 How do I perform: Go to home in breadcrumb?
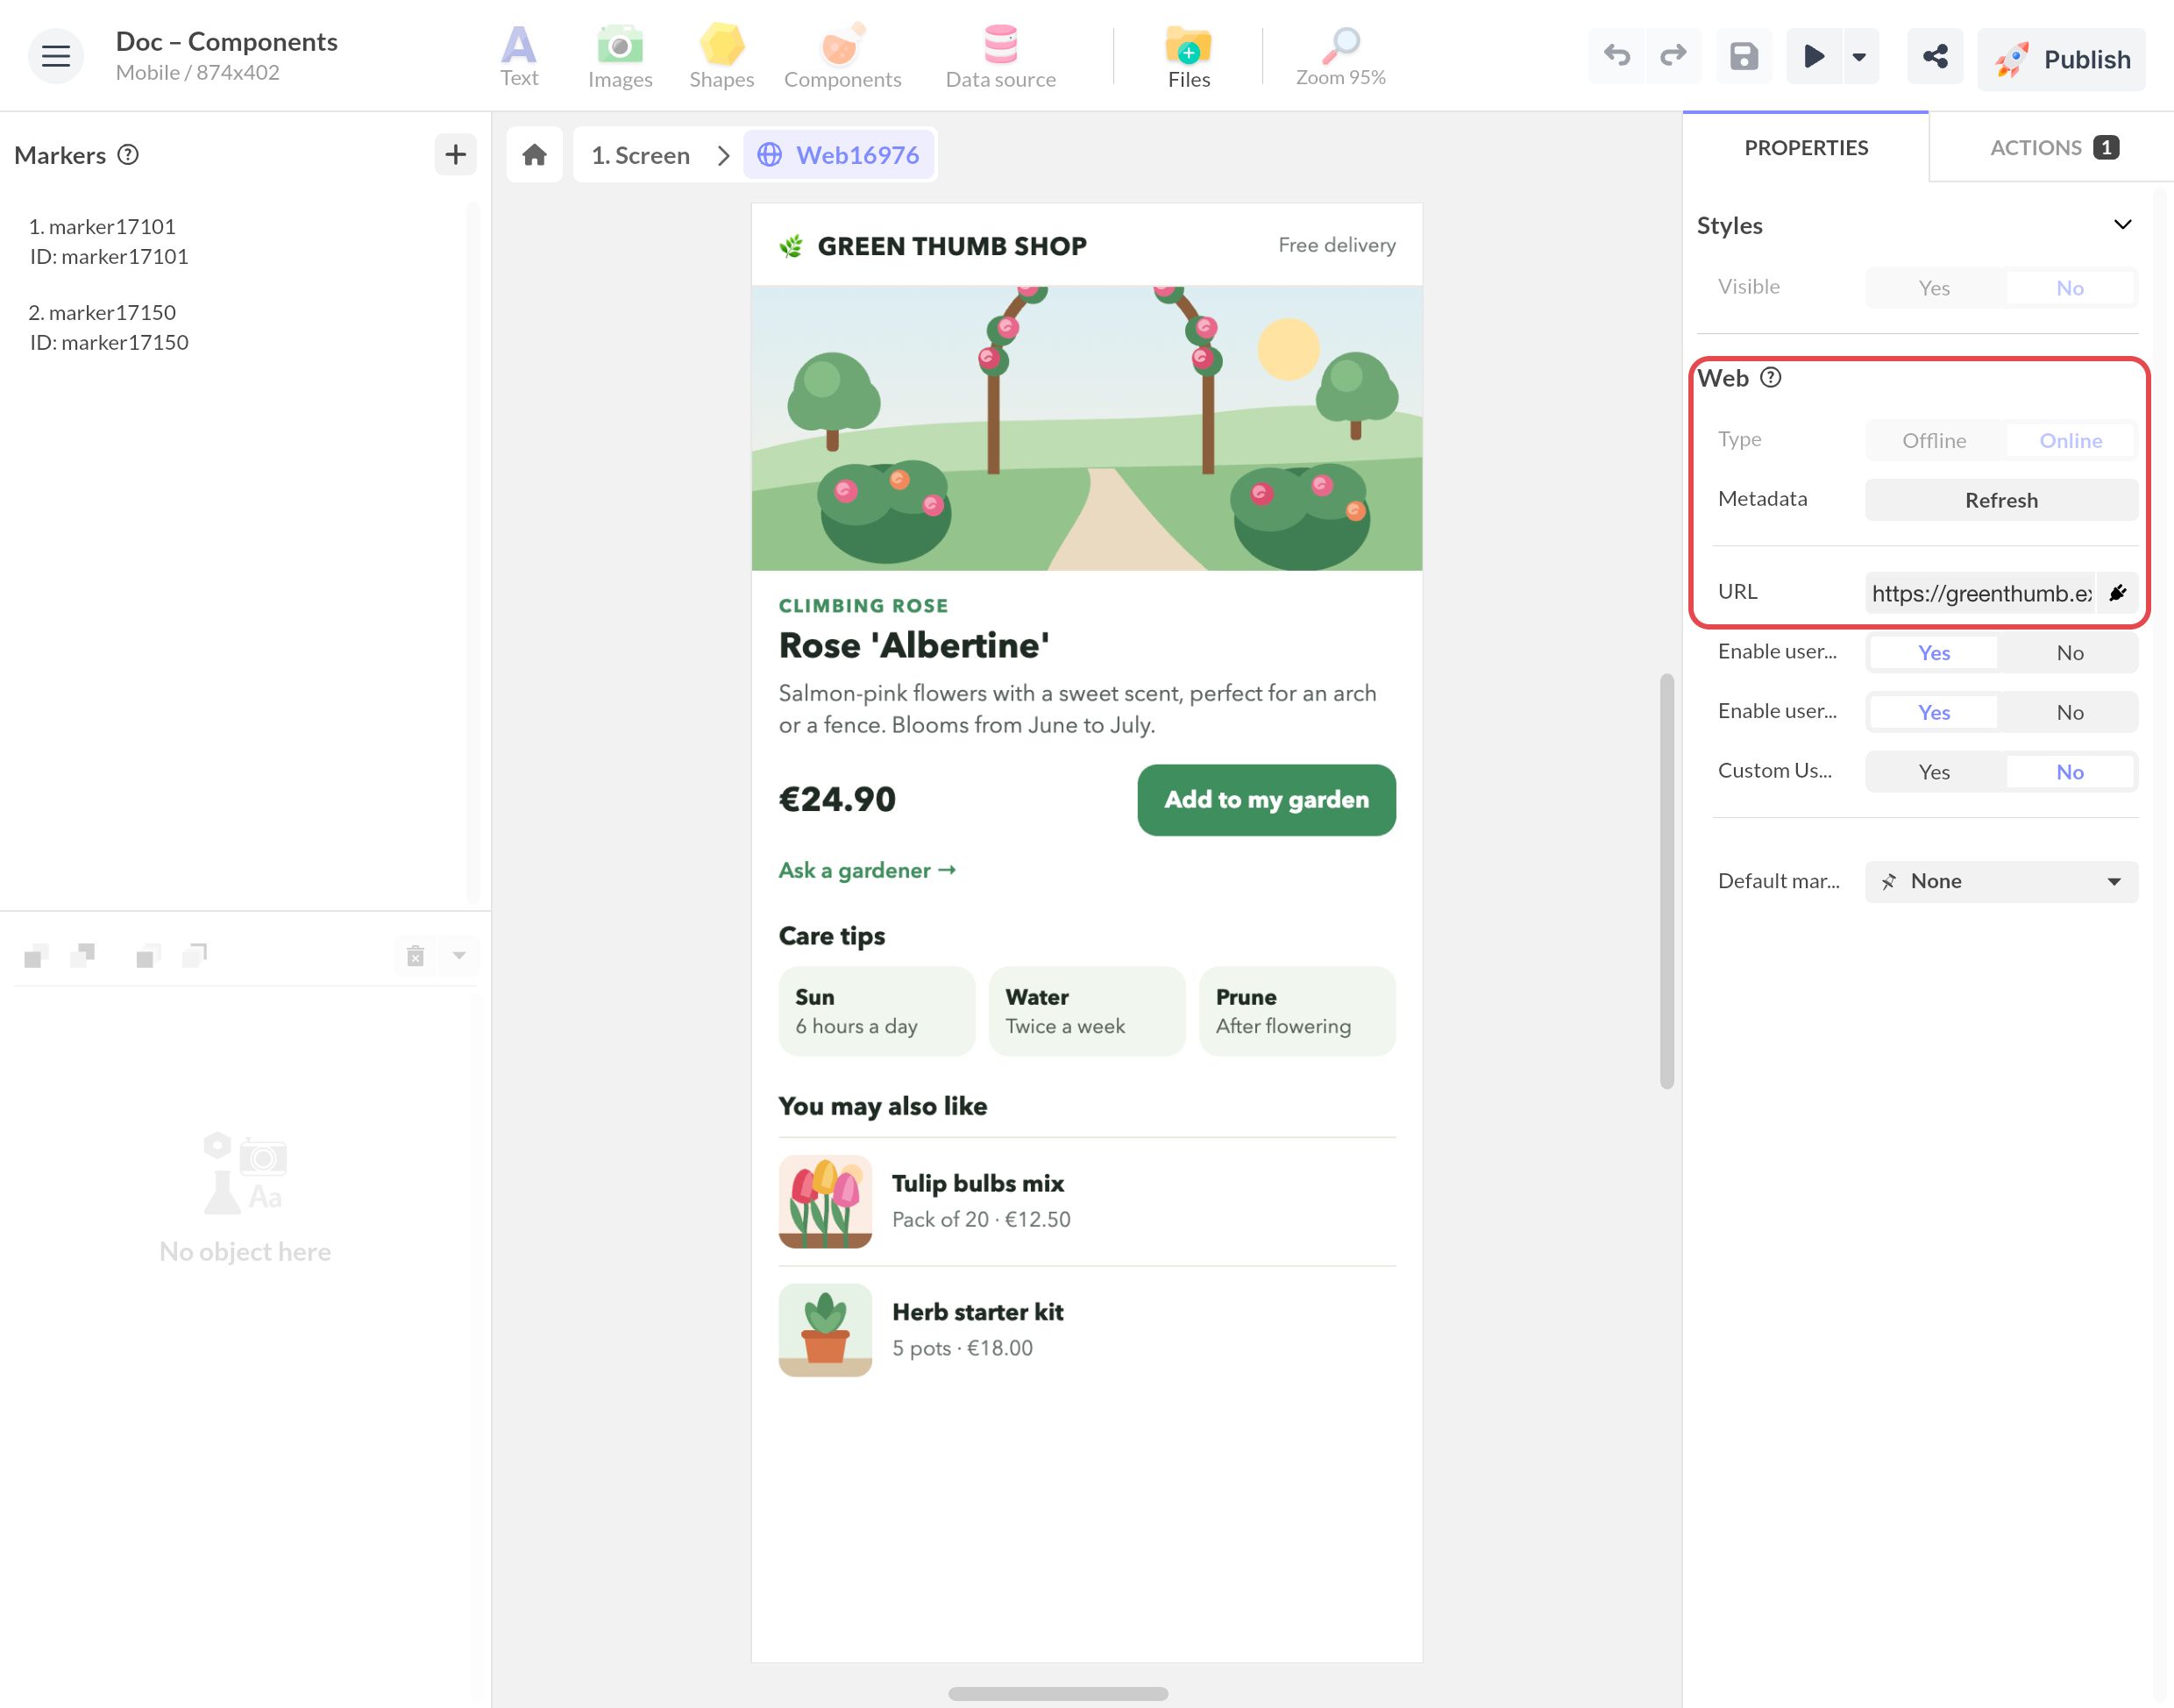click(x=535, y=155)
